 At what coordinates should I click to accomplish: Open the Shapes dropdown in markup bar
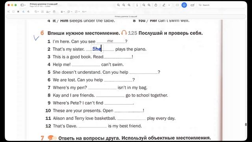[x=37, y=11]
